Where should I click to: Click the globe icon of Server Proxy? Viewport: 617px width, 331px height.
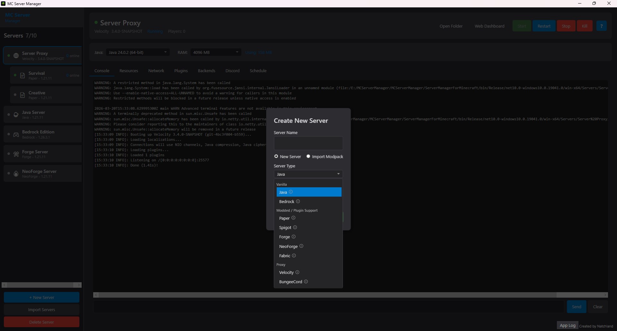pyautogui.click(x=16, y=56)
